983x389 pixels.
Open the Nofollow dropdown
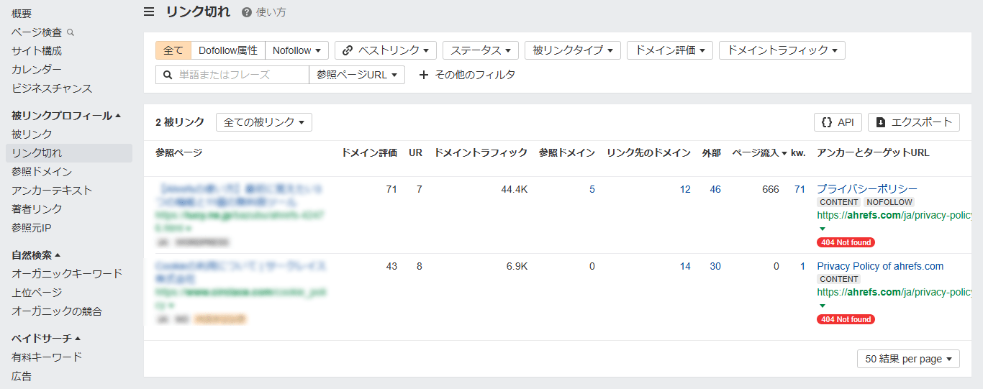(x=296, y=50)
